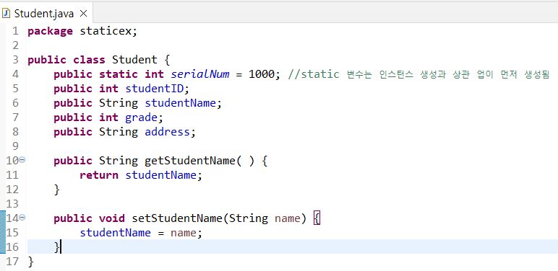Click the final closing brace on line 17
This screenshot has height=271, width=558.
[30, 262]
